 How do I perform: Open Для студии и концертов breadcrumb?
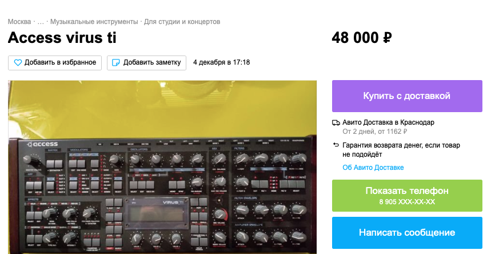(x=182, y=22)
